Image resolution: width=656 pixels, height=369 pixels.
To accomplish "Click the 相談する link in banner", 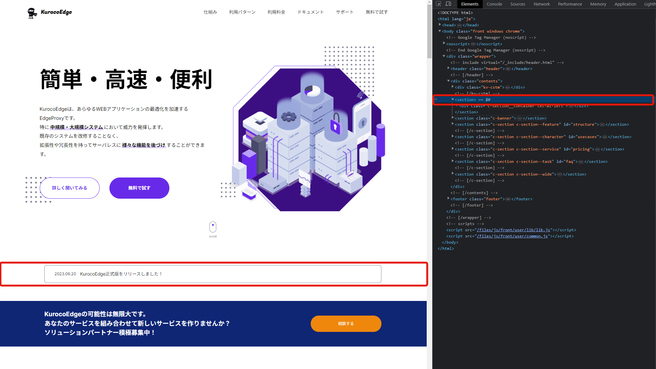I will [x=346, y=323].
